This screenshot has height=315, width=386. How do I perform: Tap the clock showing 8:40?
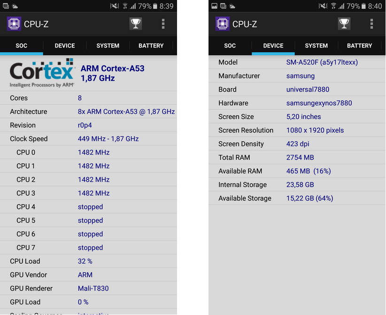375,6
